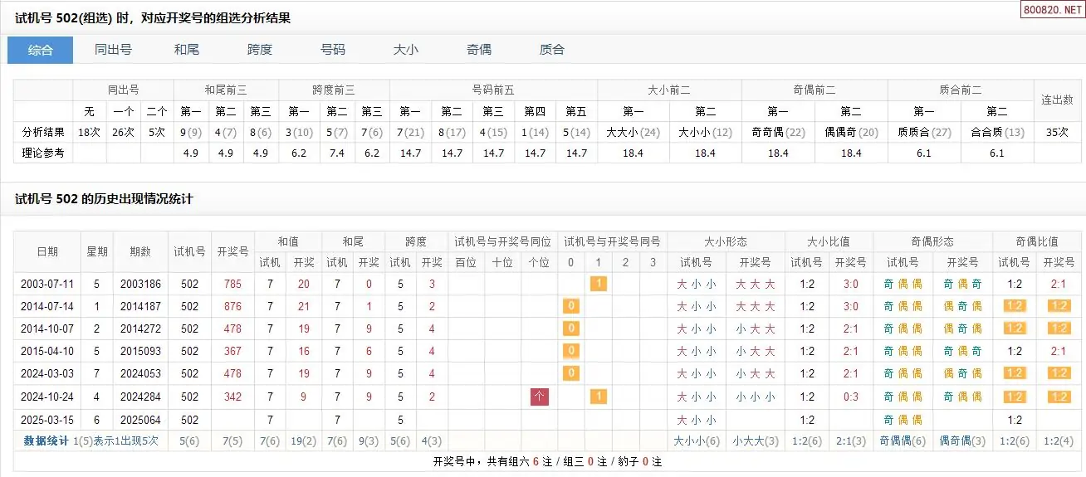Click the draw number 342
This screenshot has height=477, width=1086.
(233, 397)
